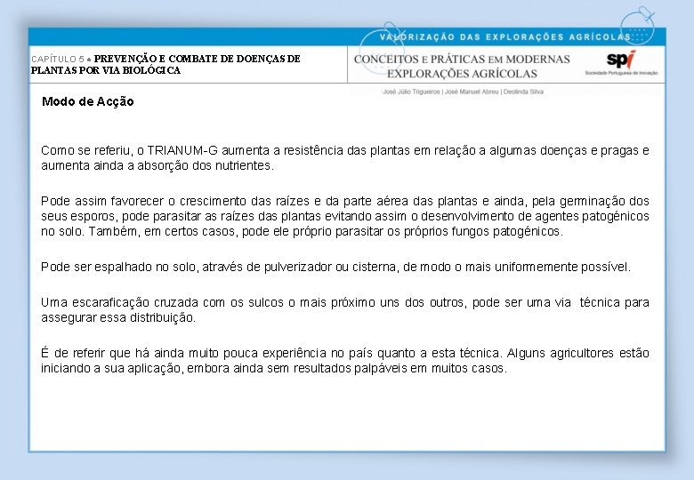This screenshot has height=480, width=694.
Task: Click the word 'TRIANUM-G' in the first paragraph
Action: tap(182, 150)
